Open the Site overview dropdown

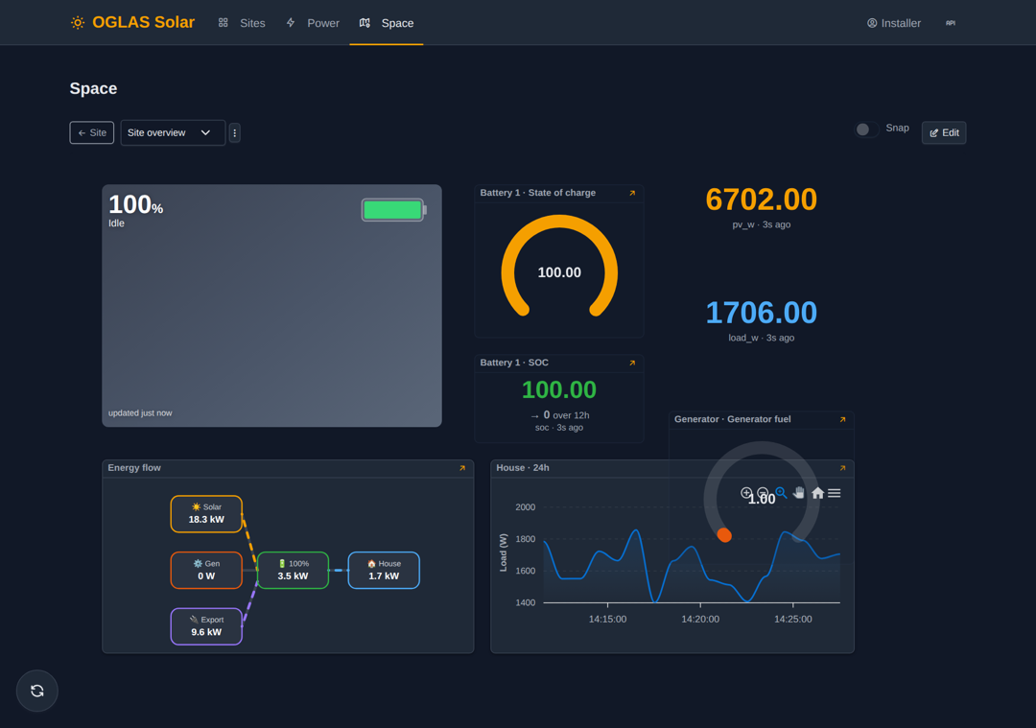point(173,132)
